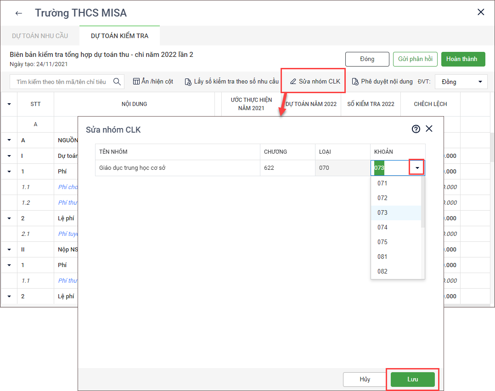
Task: Click the search by name input field
Action: point(61,82)
